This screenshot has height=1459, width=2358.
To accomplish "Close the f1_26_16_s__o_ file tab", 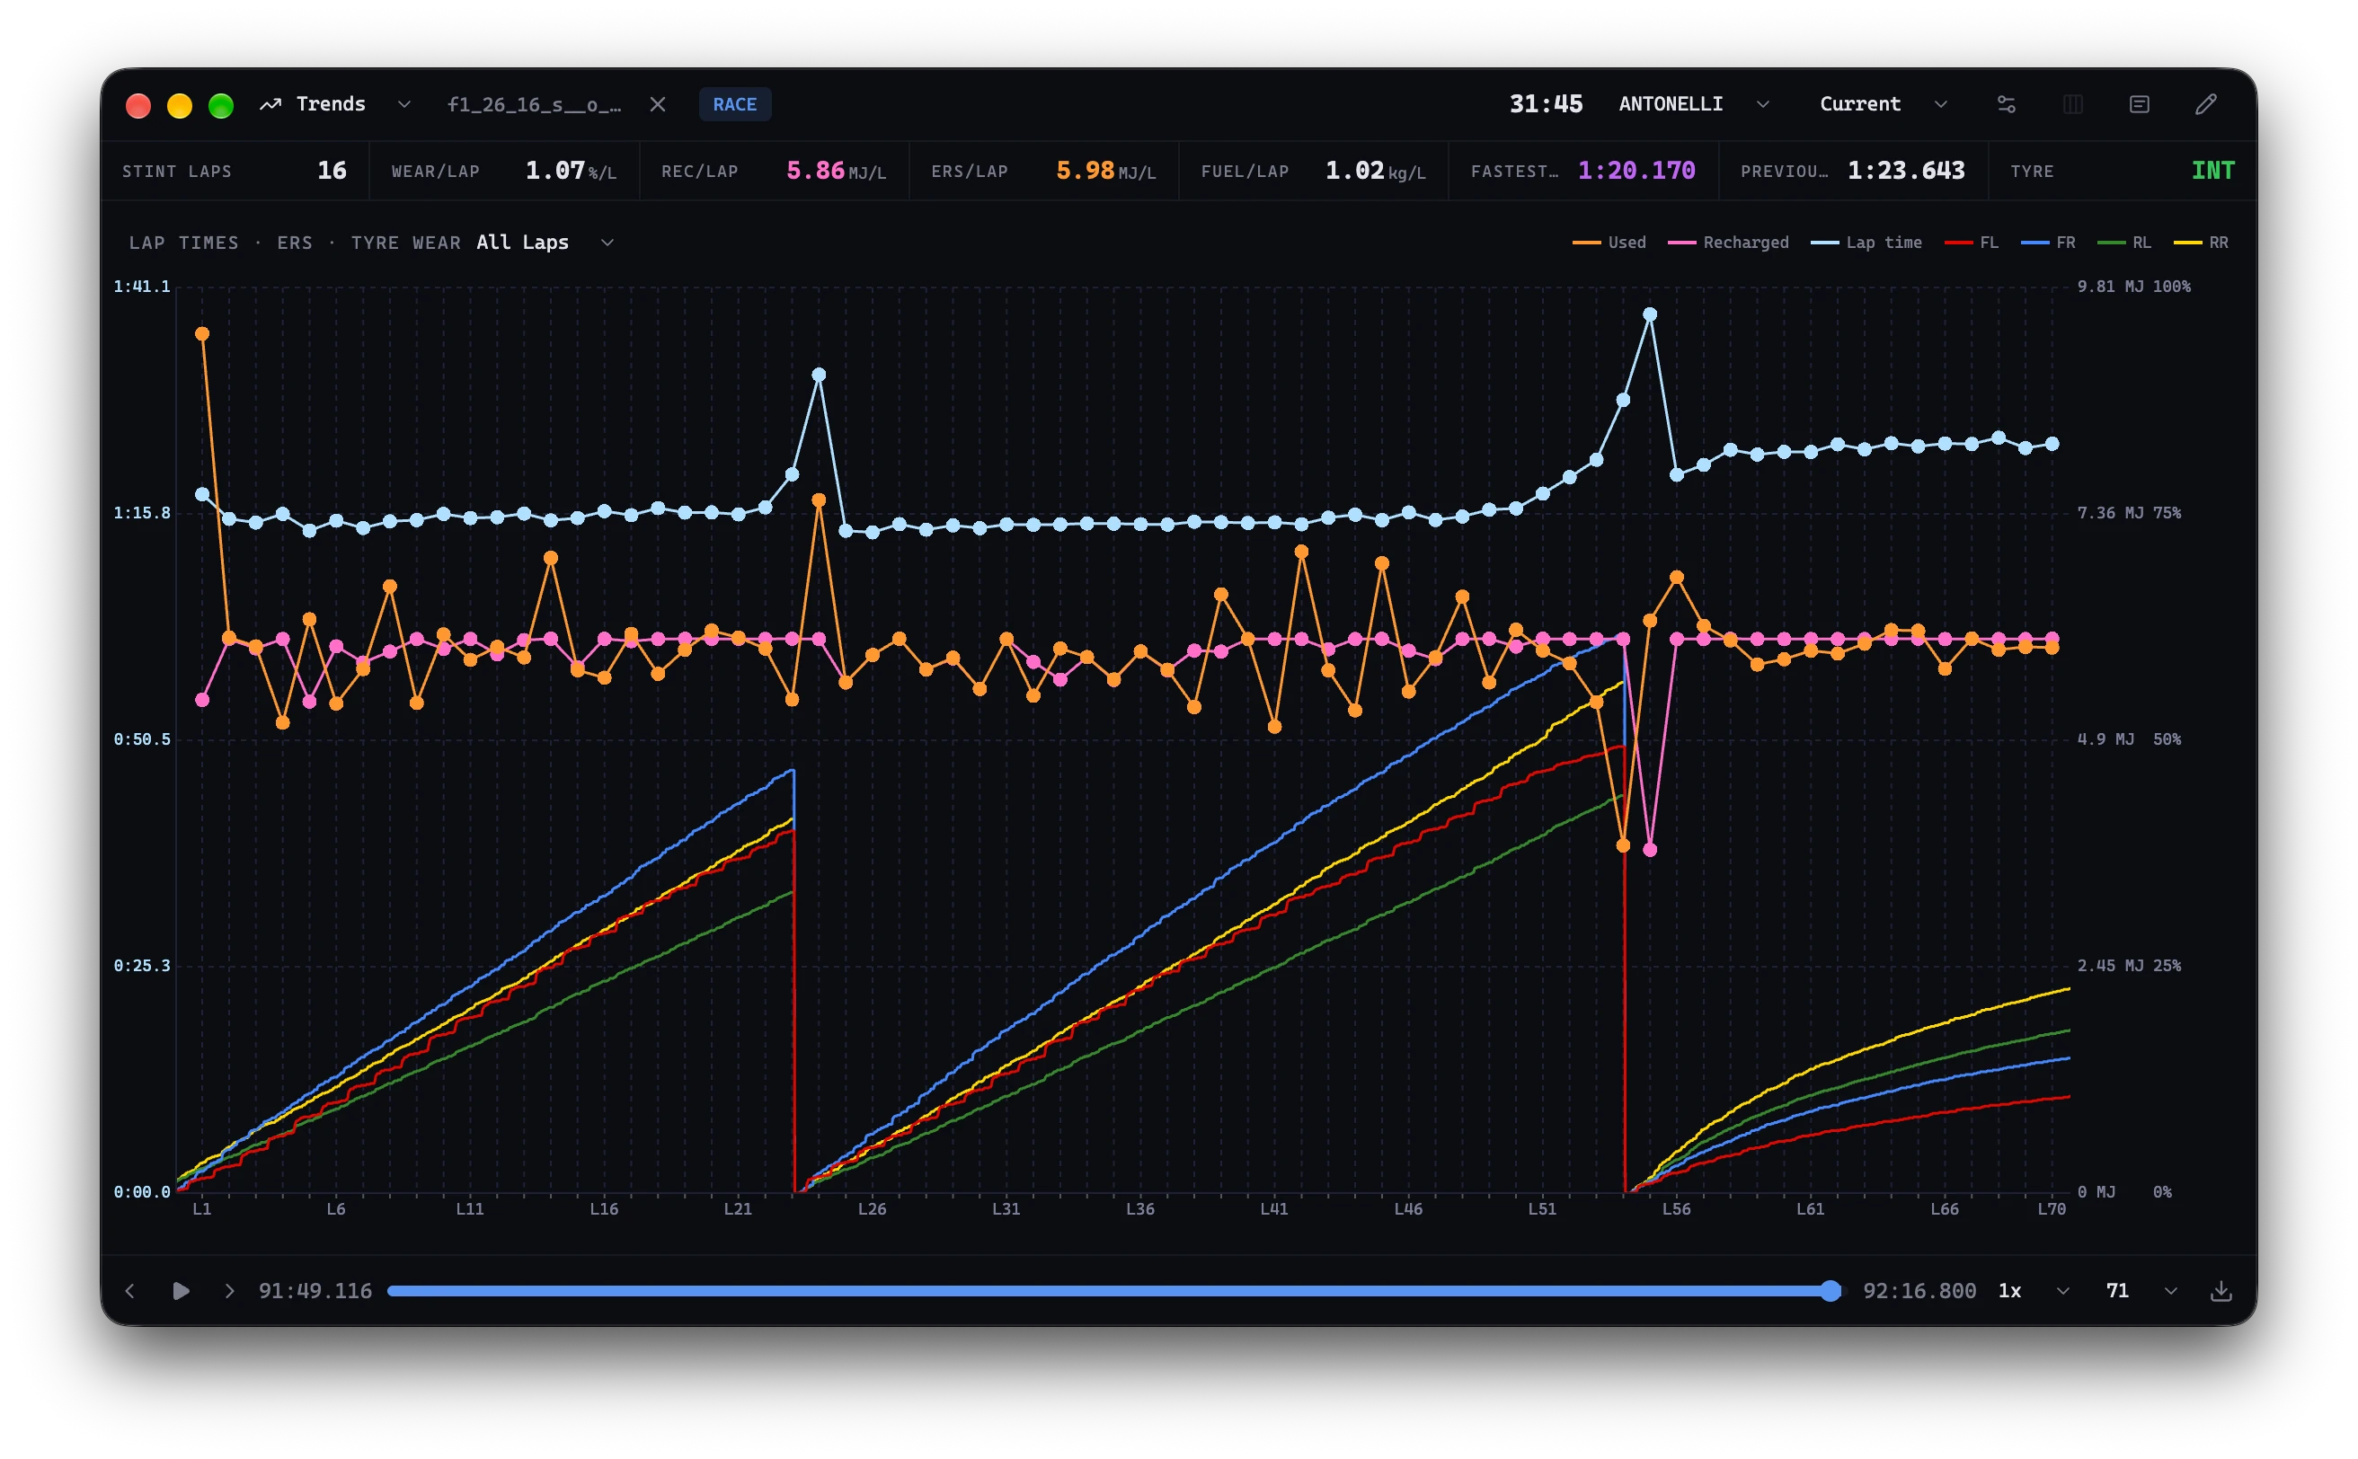I will coord(657,104).
